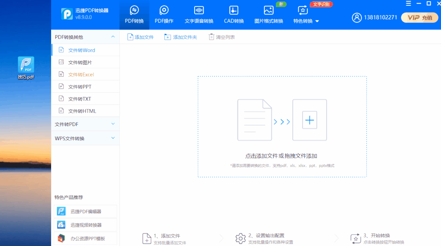
Task: Click the user account avatar icon
Action: point(357,18)
